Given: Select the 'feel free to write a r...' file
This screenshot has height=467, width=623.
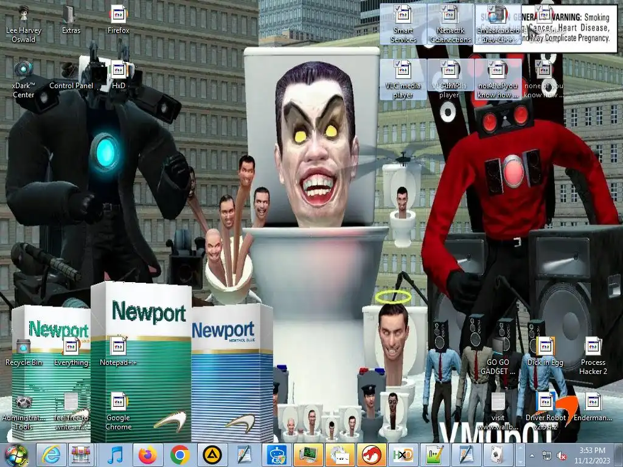Looking at the screenshot, I should tap(71, 412).
